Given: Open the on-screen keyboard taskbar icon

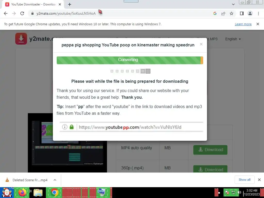Looking at the screenshot, I should pos(102,193).
